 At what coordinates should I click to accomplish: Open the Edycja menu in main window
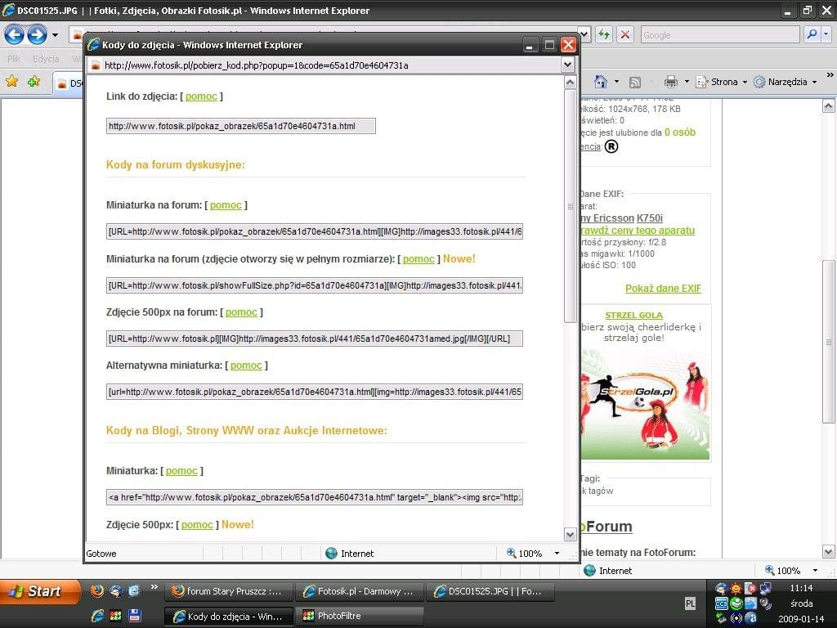(x=46, y=59)
